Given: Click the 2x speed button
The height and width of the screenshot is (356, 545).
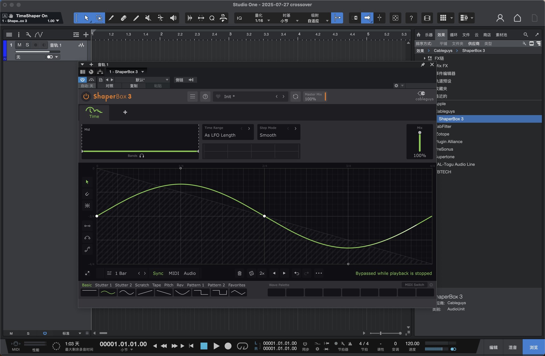Looking at the screenshot, I should click(262, 273).
